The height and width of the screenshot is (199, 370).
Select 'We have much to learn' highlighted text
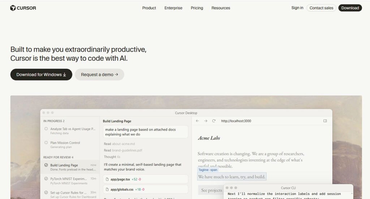(232, 177)
